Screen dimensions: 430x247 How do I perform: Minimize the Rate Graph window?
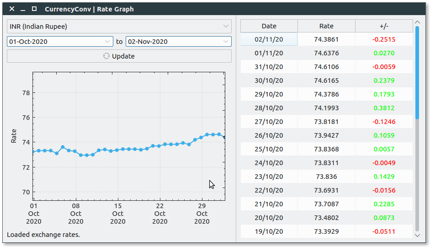pos(23,9)
